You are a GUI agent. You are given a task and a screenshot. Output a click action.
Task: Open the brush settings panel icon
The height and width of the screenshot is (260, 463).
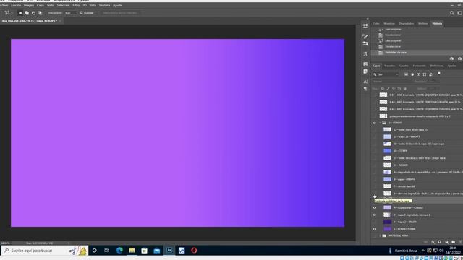(x=365, y=43)
